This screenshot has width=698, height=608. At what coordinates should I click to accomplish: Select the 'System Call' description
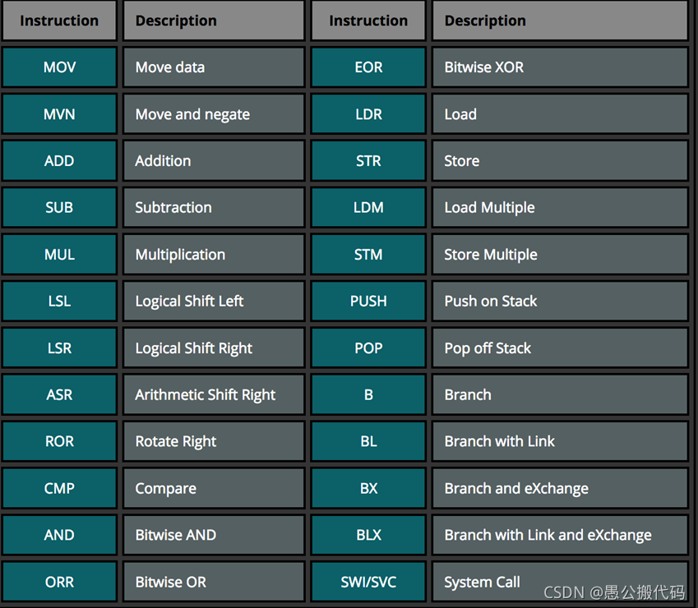[561, 583]
